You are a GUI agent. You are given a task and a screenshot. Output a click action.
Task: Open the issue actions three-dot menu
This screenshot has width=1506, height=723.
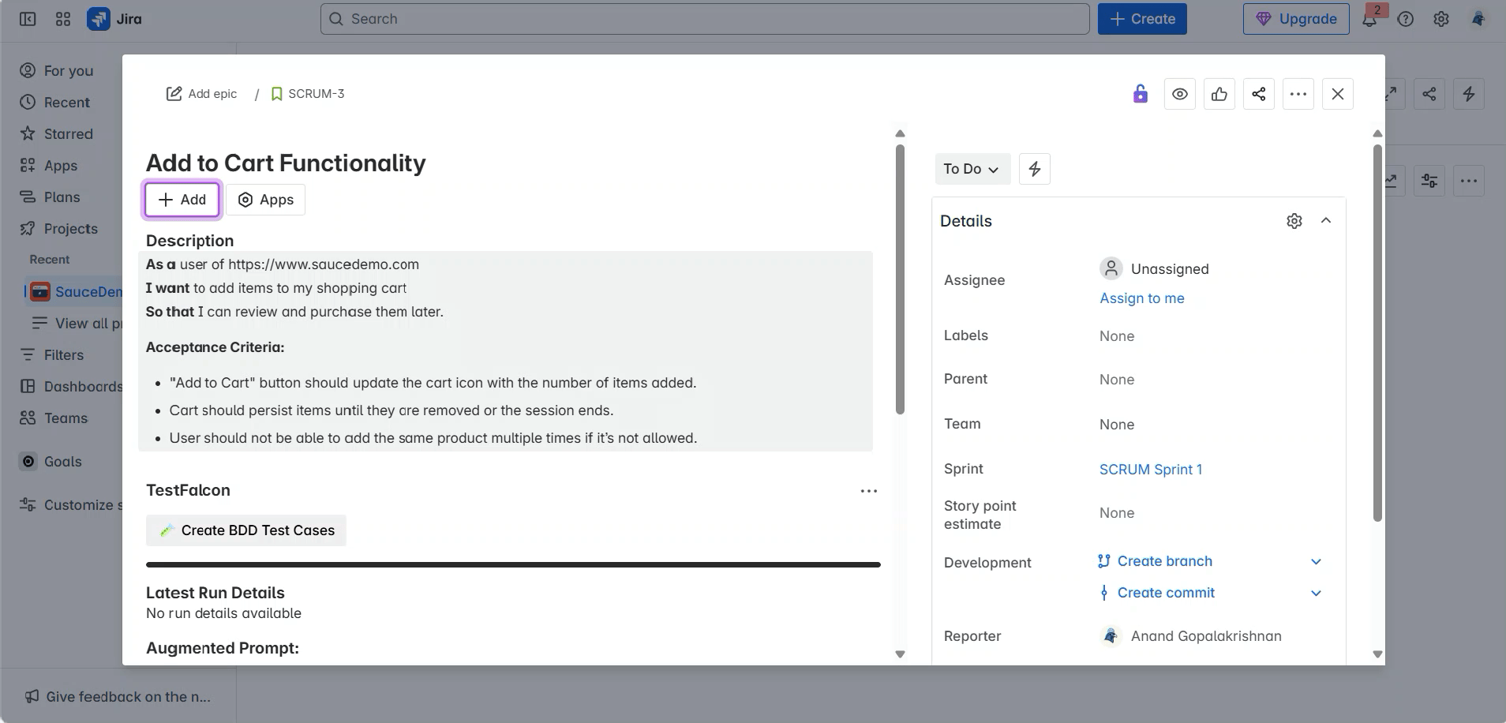pyautogui.click(x=1298, y=94)
